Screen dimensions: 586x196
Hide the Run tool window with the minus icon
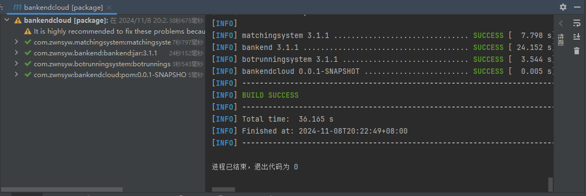point(577,7)
